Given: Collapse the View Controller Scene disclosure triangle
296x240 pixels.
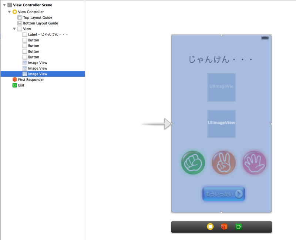Looking at the screenshot, I should point(4,5).
